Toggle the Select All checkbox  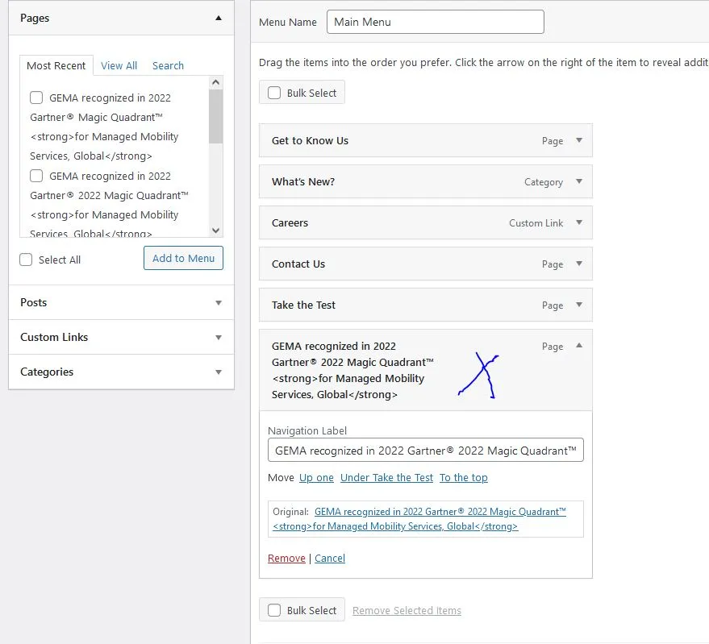click(26, 260)
